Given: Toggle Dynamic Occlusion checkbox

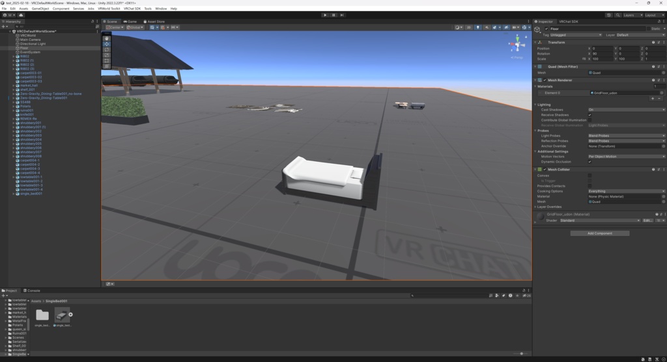Looking at the screenshot, I should [x=589, y=162].
